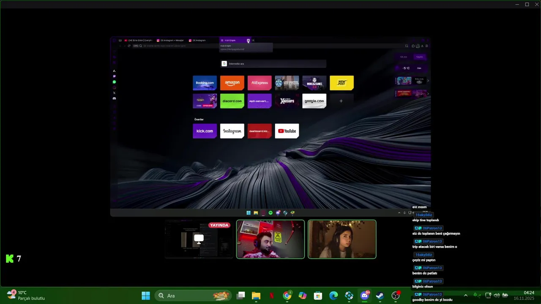The width and height of the screenshot is (541, 304).
Task: Open the Instagram suggestion tile
Action: pos(232,131)
